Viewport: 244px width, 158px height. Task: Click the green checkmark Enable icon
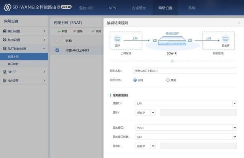93,31
